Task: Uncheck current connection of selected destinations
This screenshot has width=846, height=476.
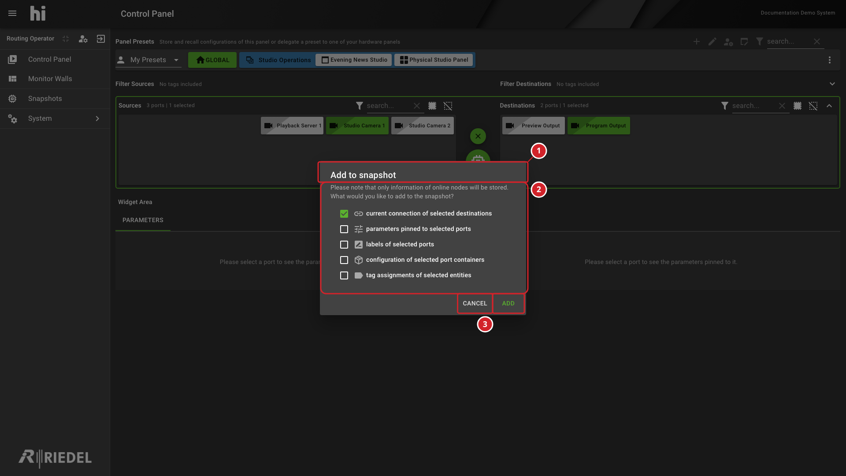Action: click(x=344, y=214)
